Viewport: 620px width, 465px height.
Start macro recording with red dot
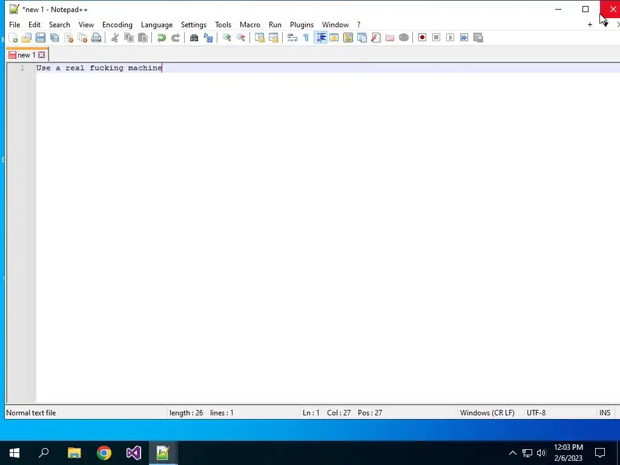click(422, 38)
